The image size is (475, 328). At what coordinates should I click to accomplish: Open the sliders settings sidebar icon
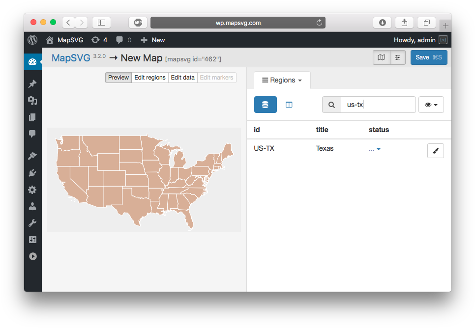(x=32, y=240)
